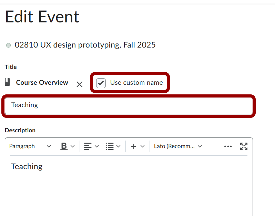Enter fullscreen mode for the editor
This screenshot has width=275, height=216.
[x=244, y=146]
